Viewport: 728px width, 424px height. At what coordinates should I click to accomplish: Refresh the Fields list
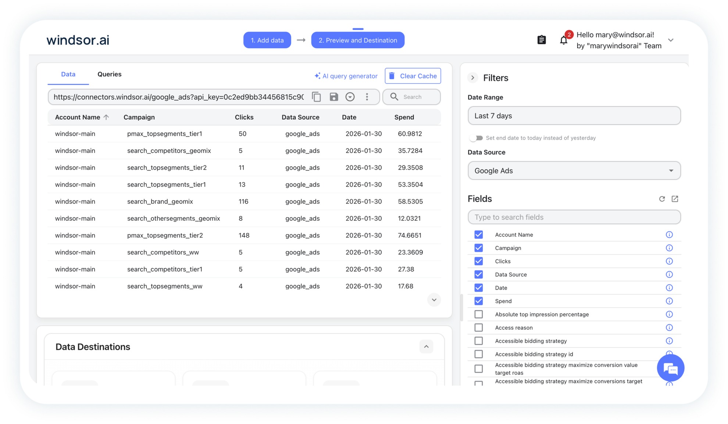[662, 199]
